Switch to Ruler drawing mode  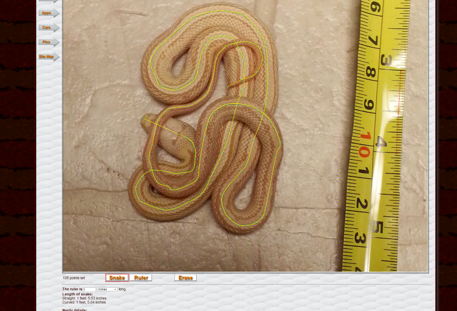pos(141,278)
